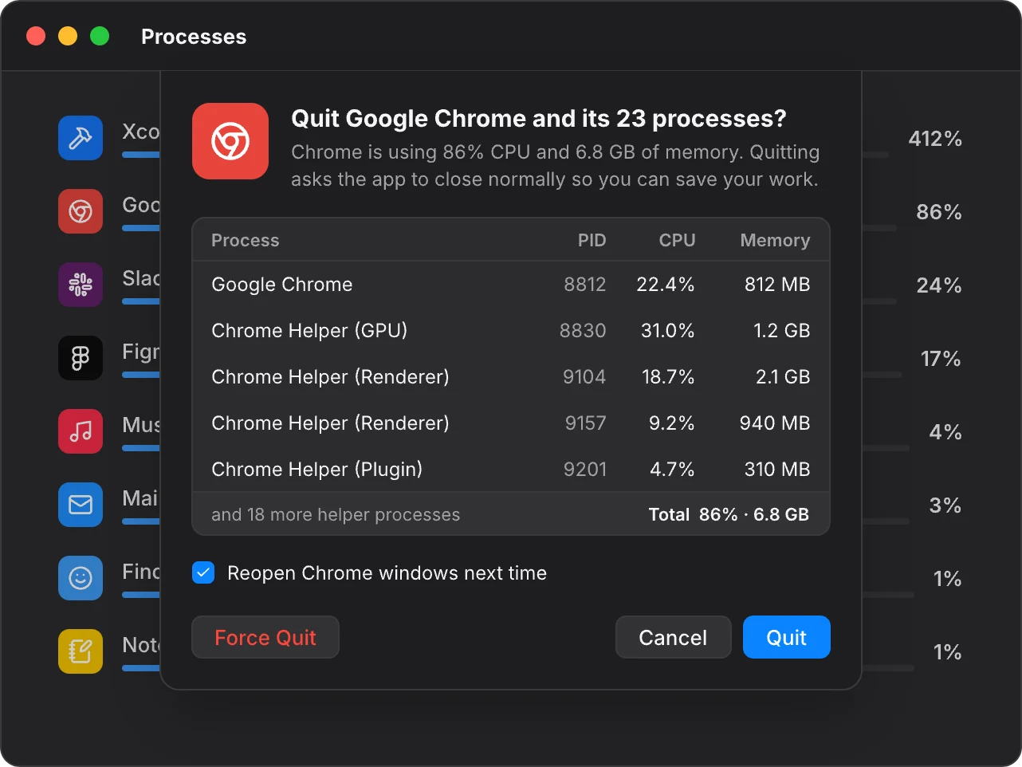
Task: Sort by the PID column header
Action: click(x=592, y=240)
